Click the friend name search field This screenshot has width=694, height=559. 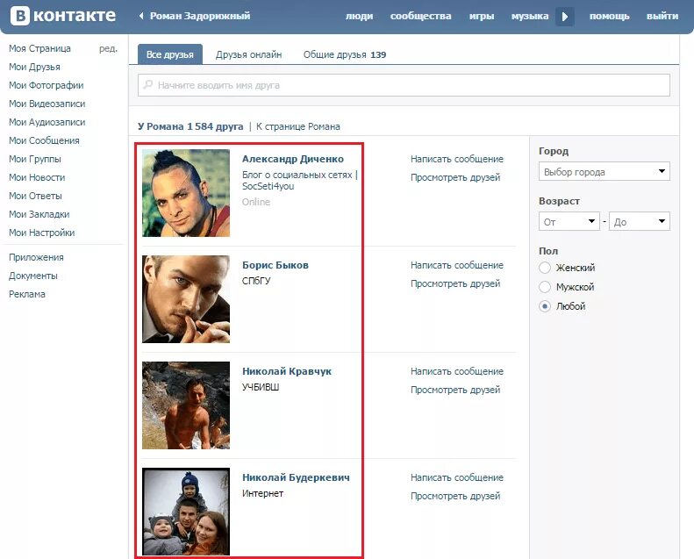[x=404, y=85]
